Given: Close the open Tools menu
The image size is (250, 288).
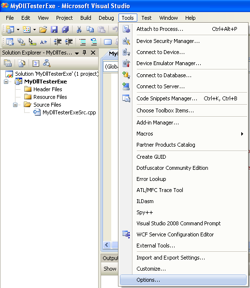Looking at the screenshot, I should point(128,18).
